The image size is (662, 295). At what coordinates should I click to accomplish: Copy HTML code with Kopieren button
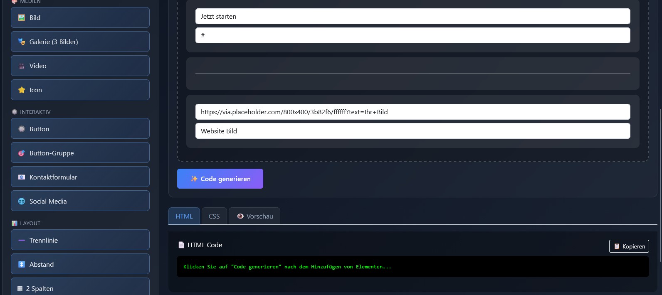[629, 246]
